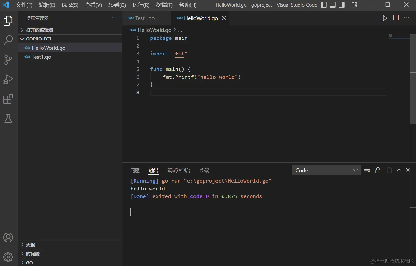Open the Testing flask view

[8, 118]
